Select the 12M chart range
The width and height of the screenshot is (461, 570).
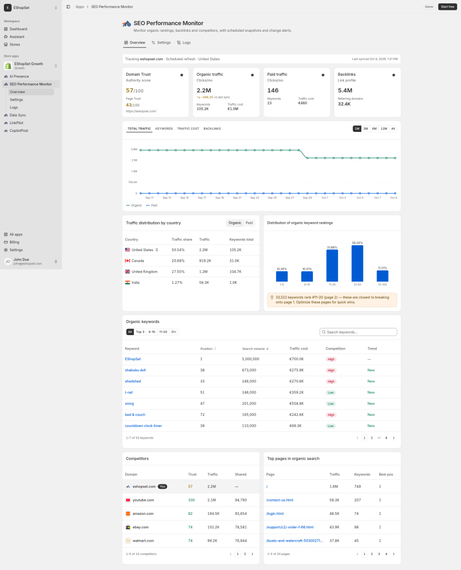(x=384, y=129)
